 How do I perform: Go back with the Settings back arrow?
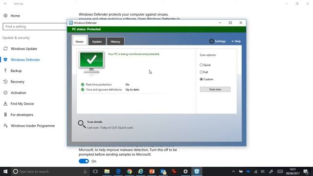click(5, 3)
